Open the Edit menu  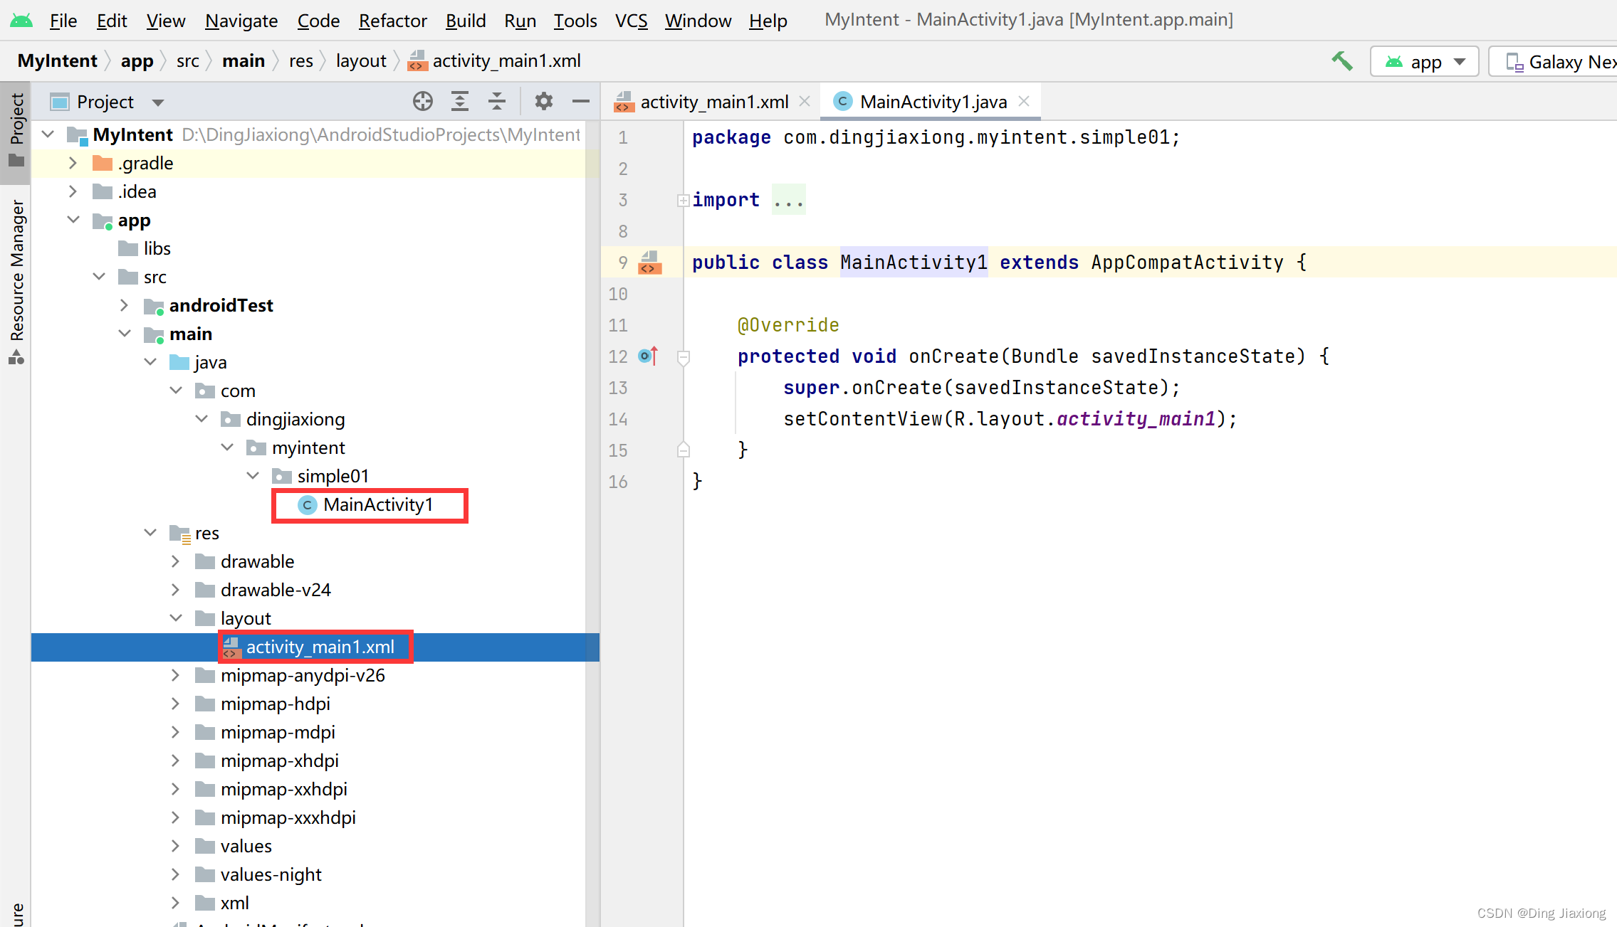pos(112,21)
